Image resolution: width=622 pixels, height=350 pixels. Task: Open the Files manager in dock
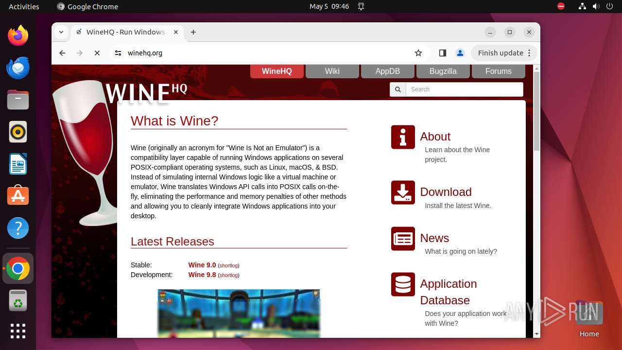18,100
